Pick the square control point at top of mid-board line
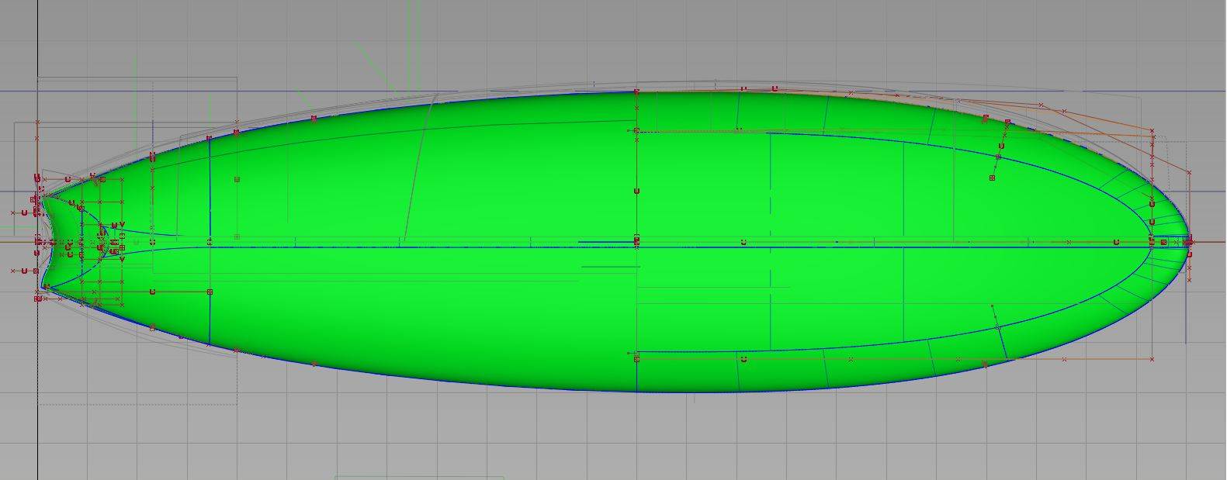This screenshot has height=480, width=1227. tap(637, 92)
